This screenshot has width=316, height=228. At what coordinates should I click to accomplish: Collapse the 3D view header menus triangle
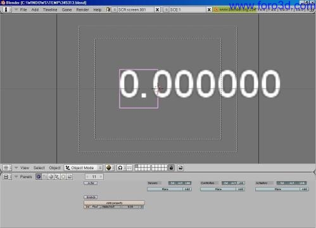click(16, 168)
